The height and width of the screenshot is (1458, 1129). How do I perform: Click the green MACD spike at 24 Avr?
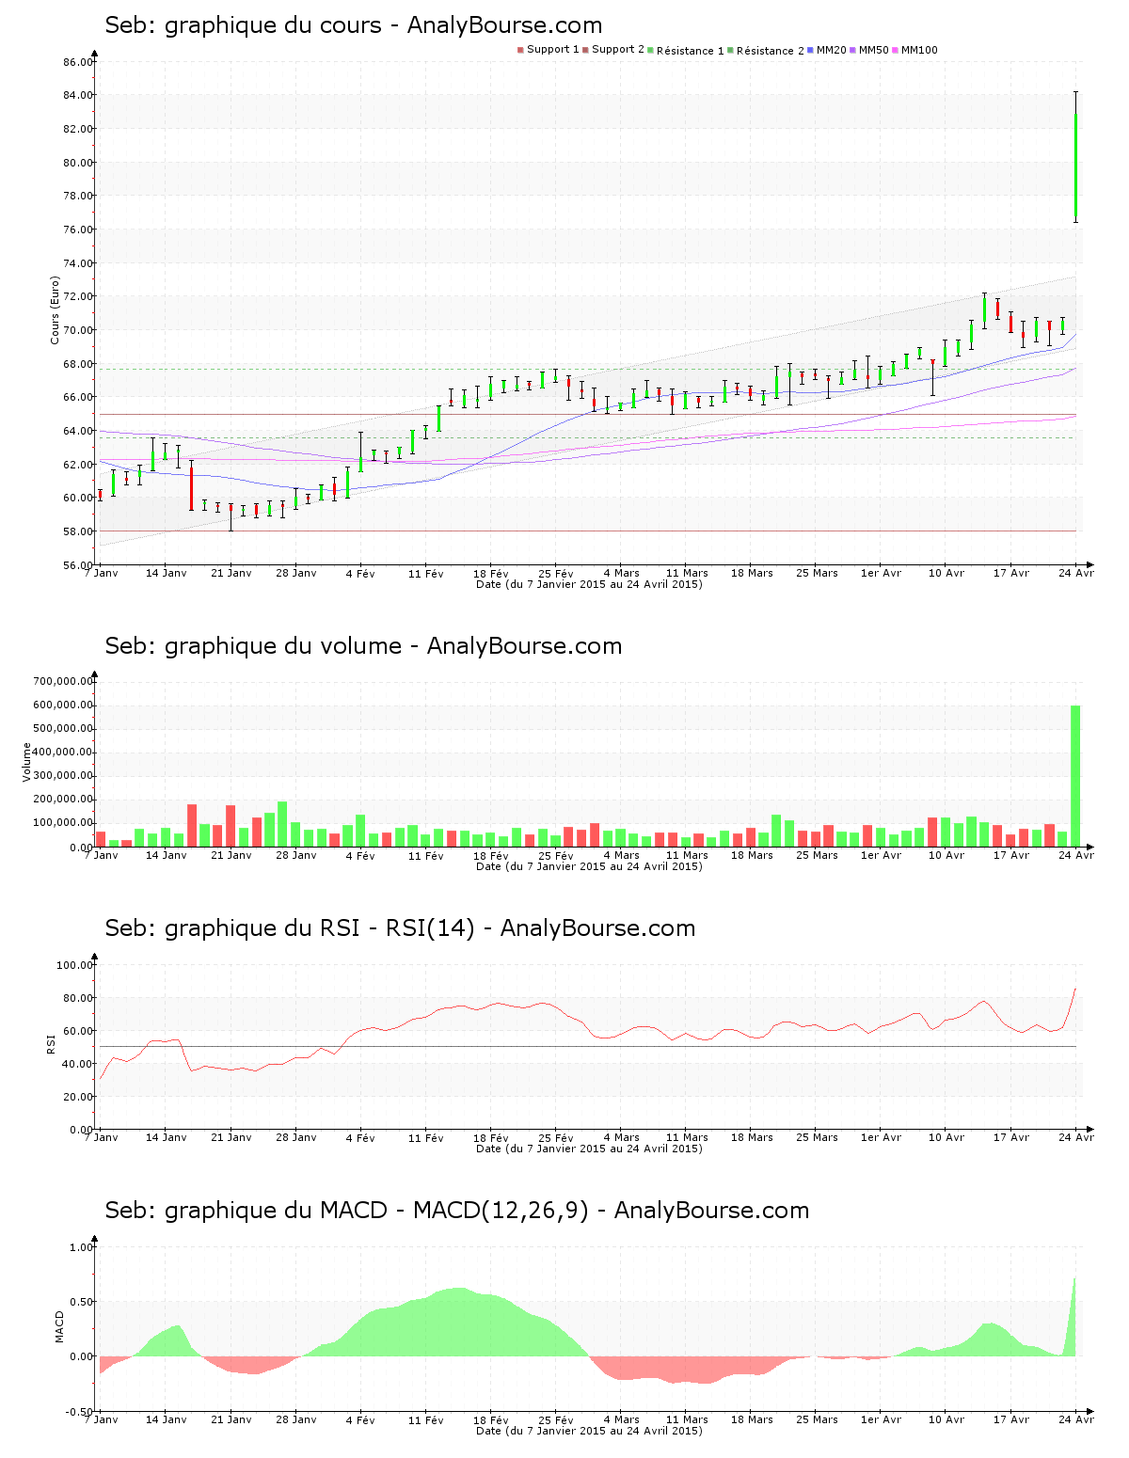(1072, 1317)
